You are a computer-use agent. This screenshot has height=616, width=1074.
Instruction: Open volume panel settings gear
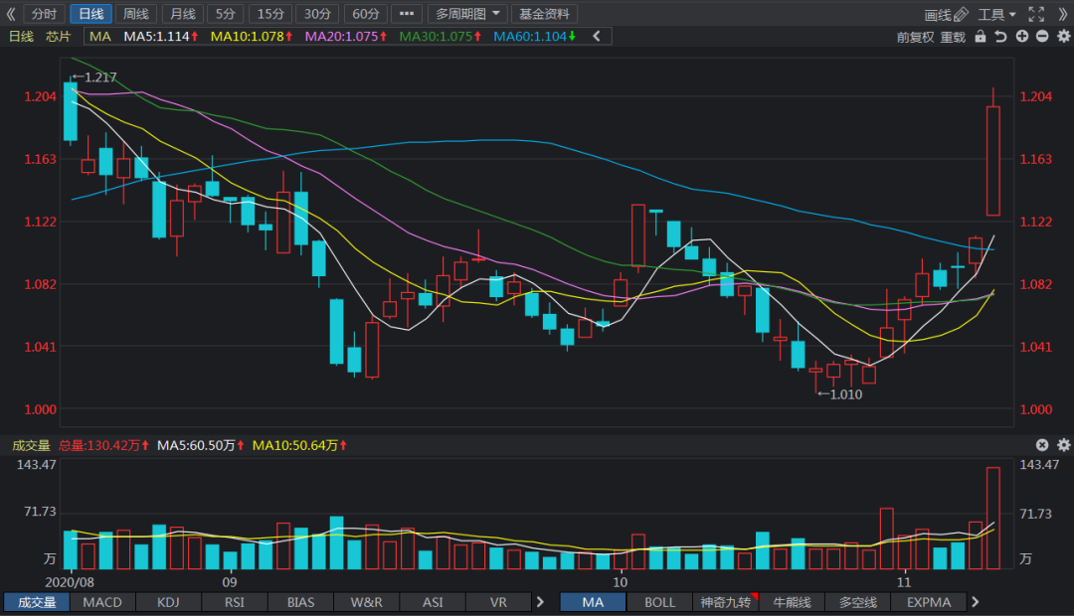[1064, 445]
